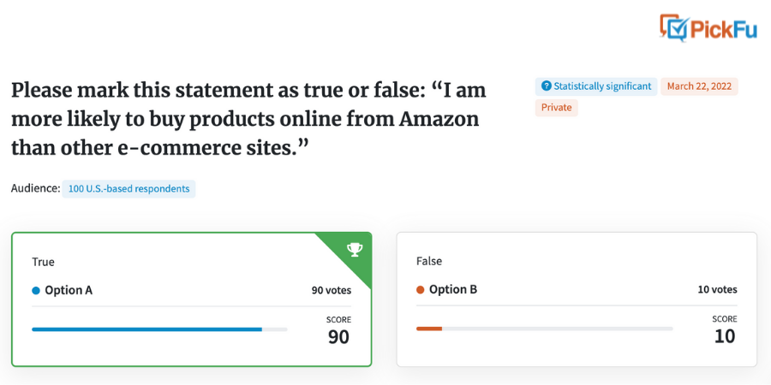This screenshot has width=771, height=385.
Task: Click the False answer text
Action: (429, 261)
